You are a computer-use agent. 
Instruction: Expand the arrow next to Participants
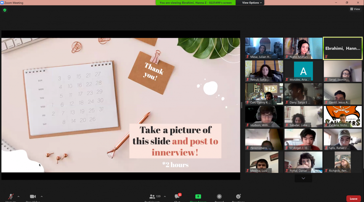[165, 196]
